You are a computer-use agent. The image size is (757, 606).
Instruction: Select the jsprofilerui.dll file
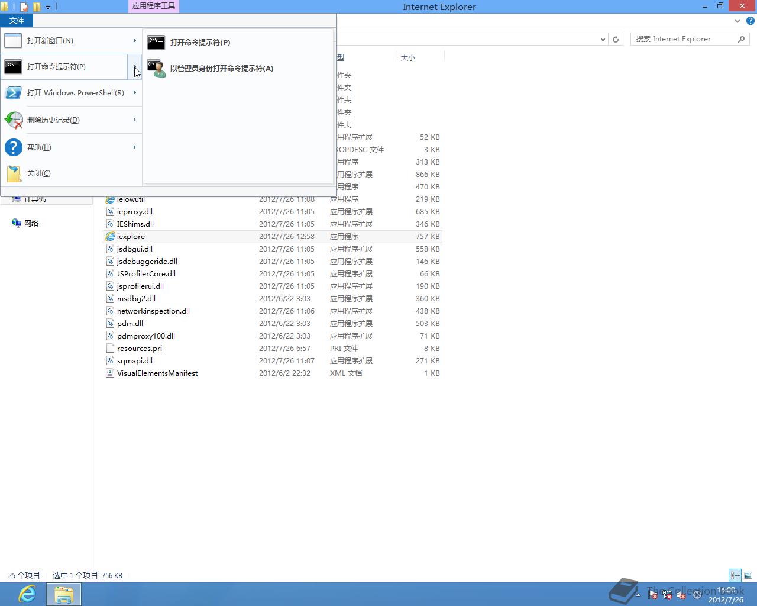140,286
